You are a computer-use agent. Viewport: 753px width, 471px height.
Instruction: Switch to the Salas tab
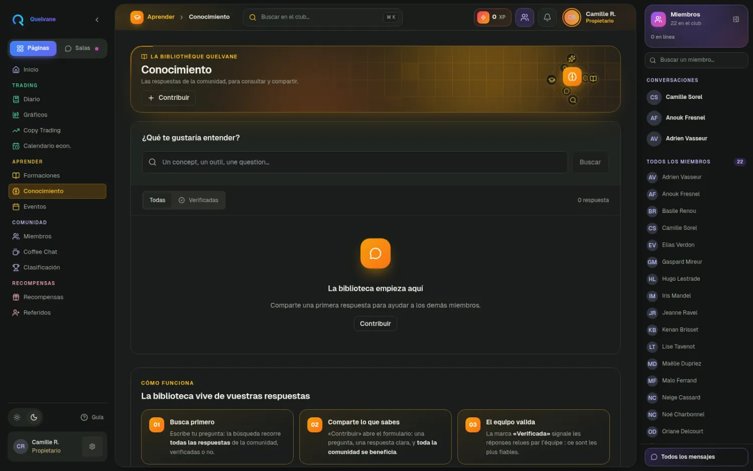click(81, 48)
